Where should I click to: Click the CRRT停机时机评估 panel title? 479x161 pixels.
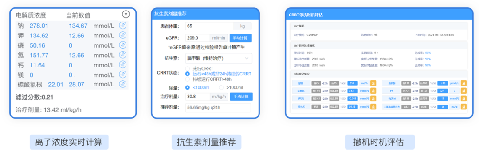[306, 15]
